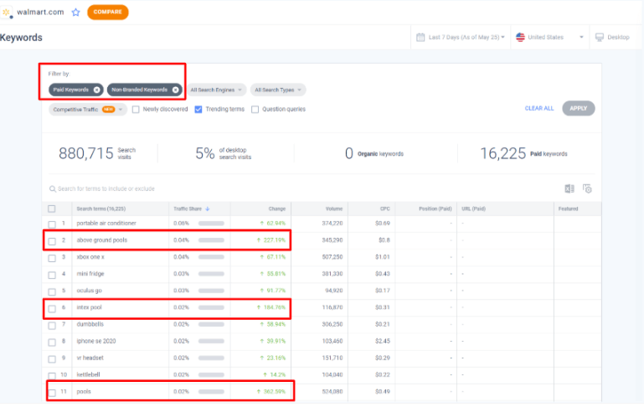Sort by the Traffic Share column header
This screenshot has width=644, height=407.
(188, 209)
